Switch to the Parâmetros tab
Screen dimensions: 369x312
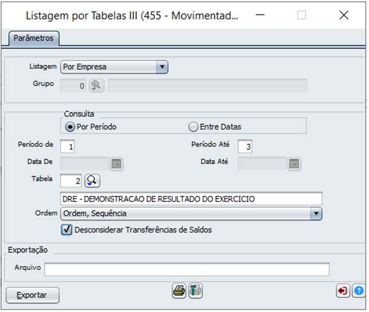pos(33,38)
